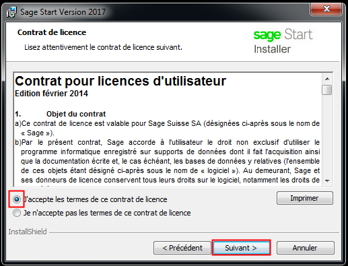The height and width of the screenshot is (266, 348).
Task: Click the "Contrat pour licences d'utilisateur" heading
Action: pos(120,81)
